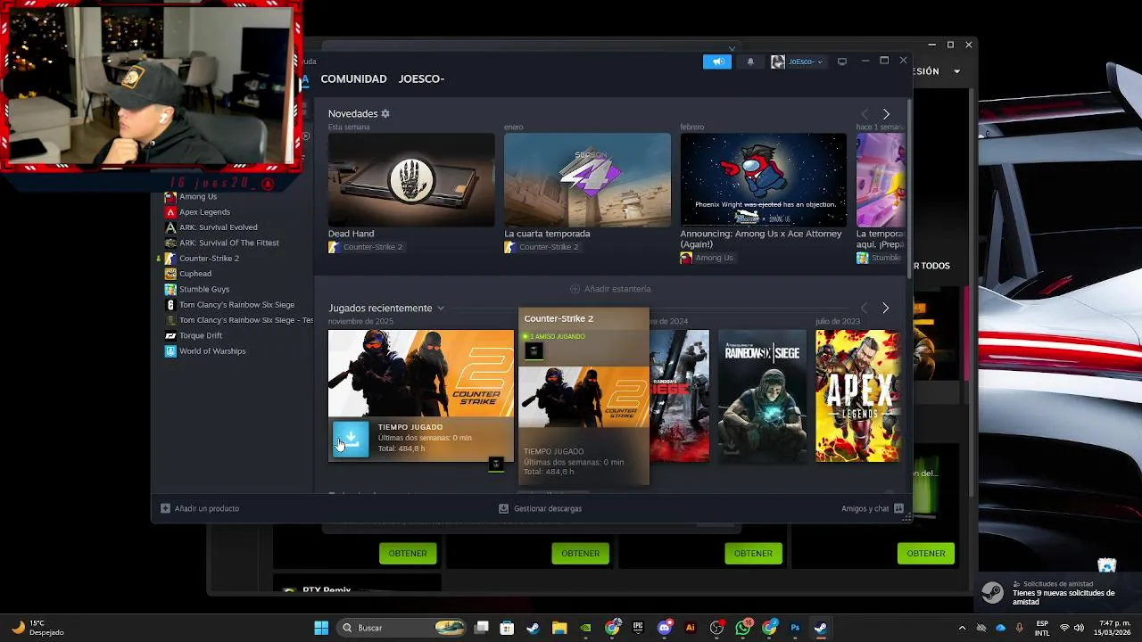This screenshot has height=642, width=1142.
Task: Open Adobe Illustrator from taskbar
Action: point(690,628)
